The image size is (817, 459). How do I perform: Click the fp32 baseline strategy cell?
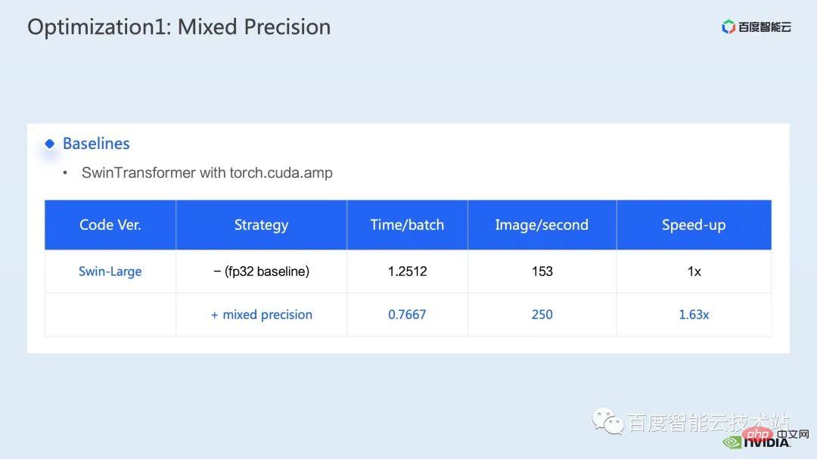pos(261,271)
